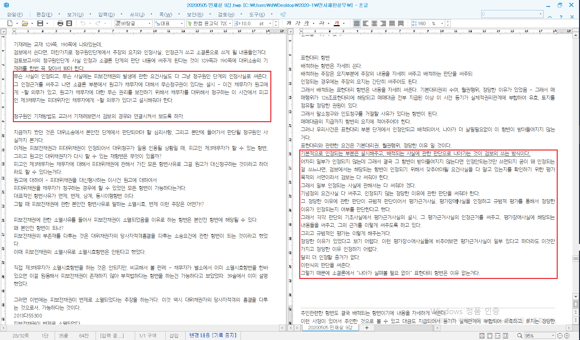Screen dimensions: 580x340
Task: Create a new blank document
Action: 10,23
